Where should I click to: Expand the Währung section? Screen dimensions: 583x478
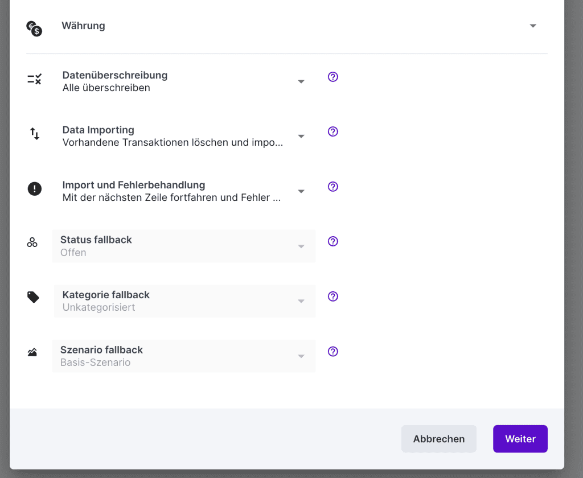point(532,26)
